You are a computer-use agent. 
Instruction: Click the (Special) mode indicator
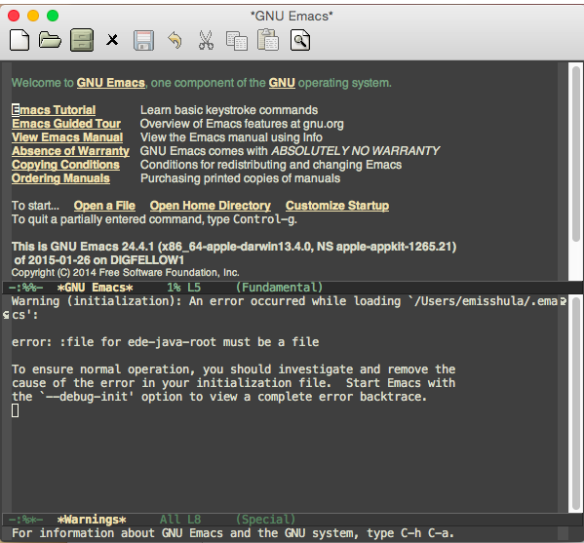tap(265, 520)
